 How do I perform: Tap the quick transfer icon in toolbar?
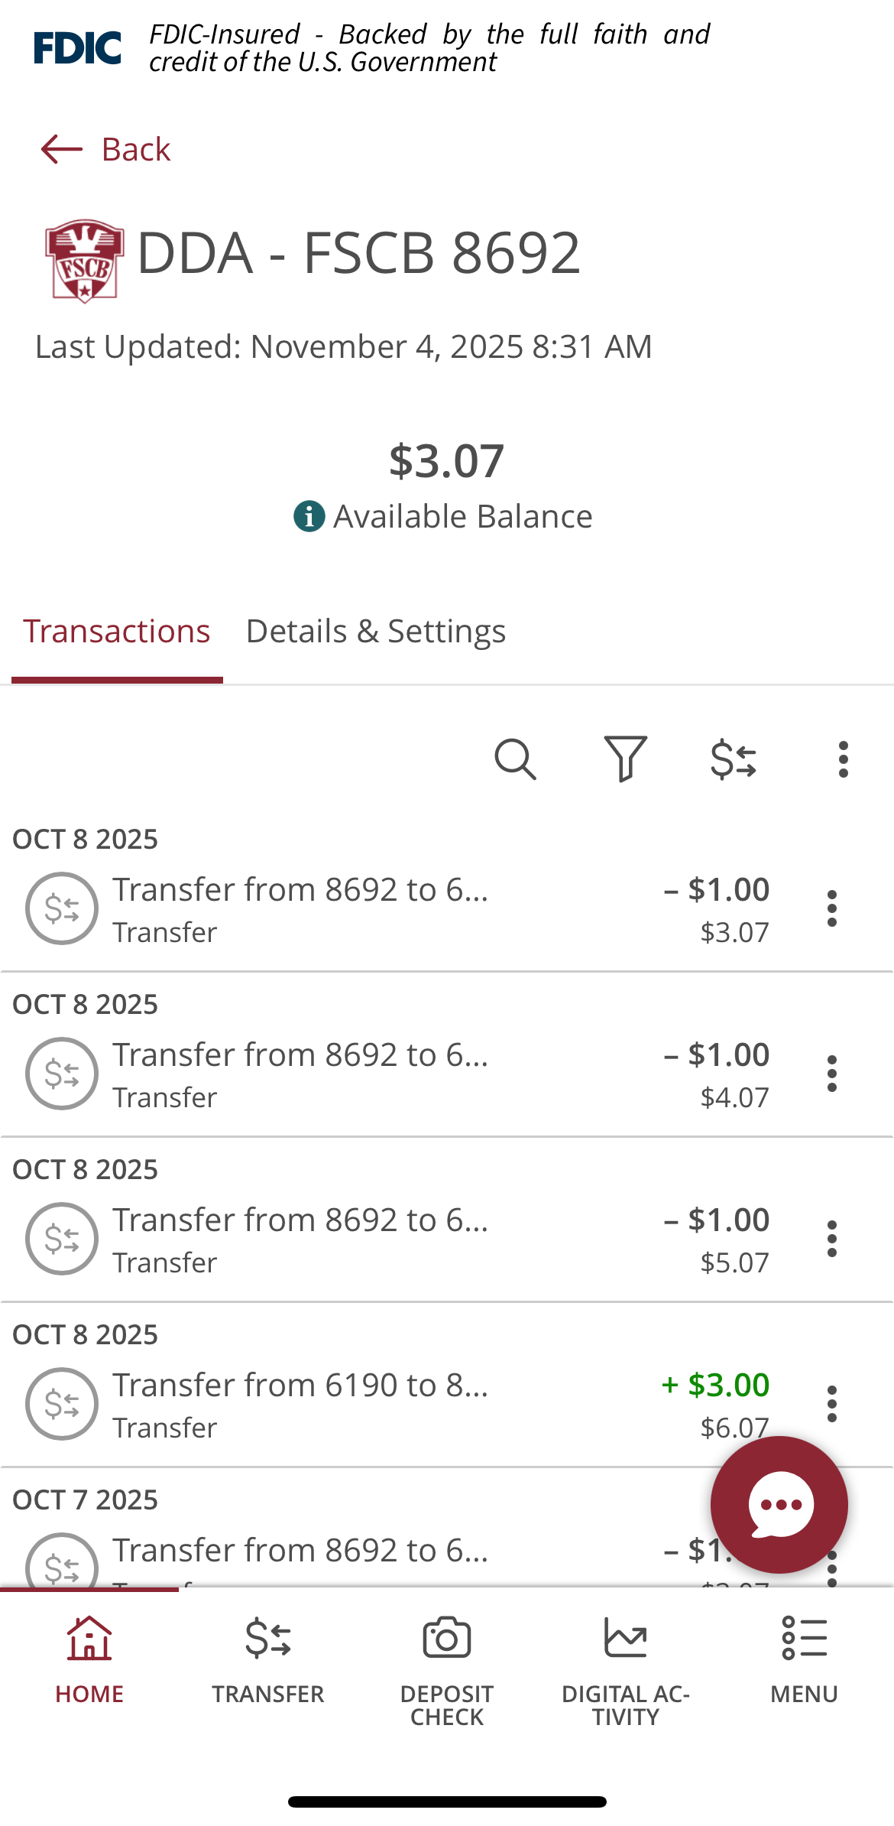point(734,759)
